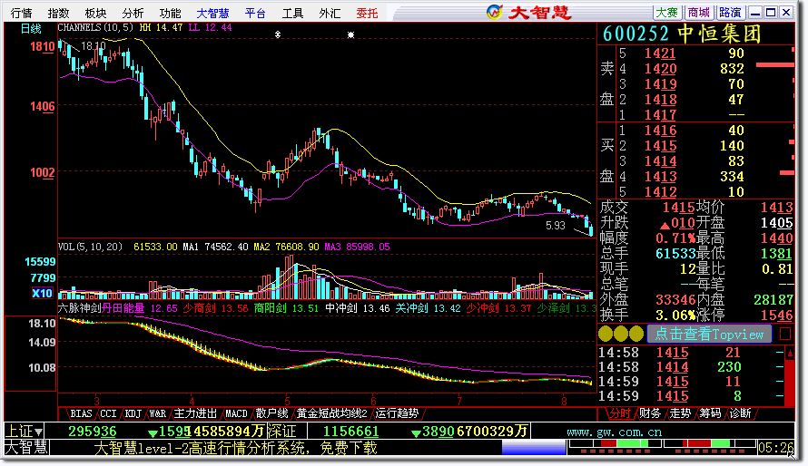
Task: Open the blue 大智慧 menu
Action: point(212,13)
